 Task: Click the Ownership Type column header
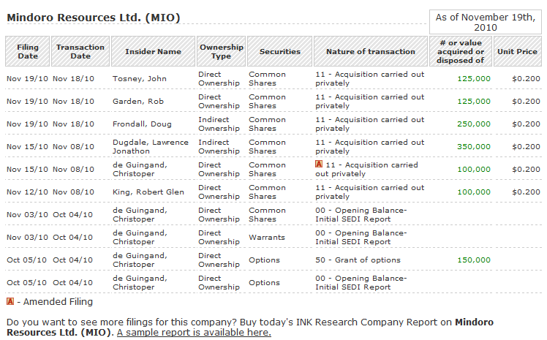221,52
